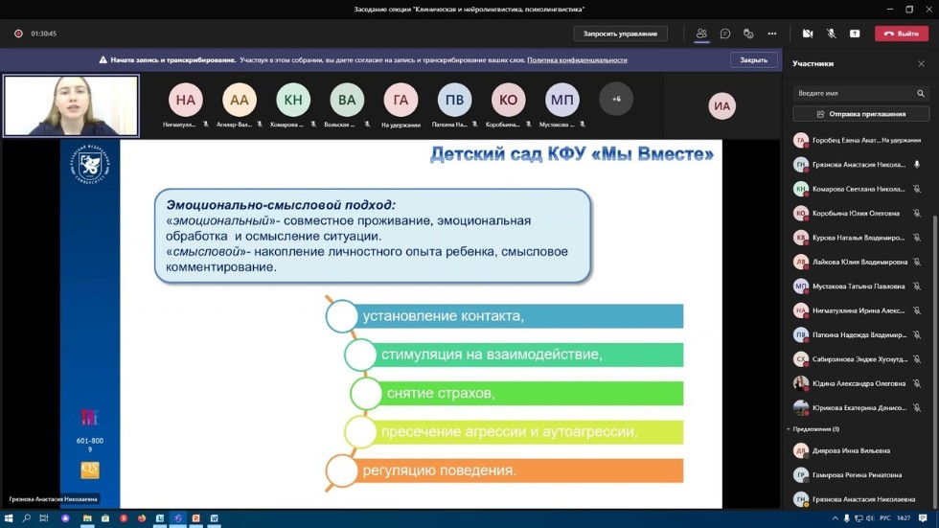Click the Запросить управление button
The width and height of the screenshot is (939, 528).
click(x=621, y=34)
